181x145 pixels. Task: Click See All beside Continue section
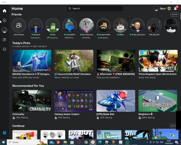[173, 126]
